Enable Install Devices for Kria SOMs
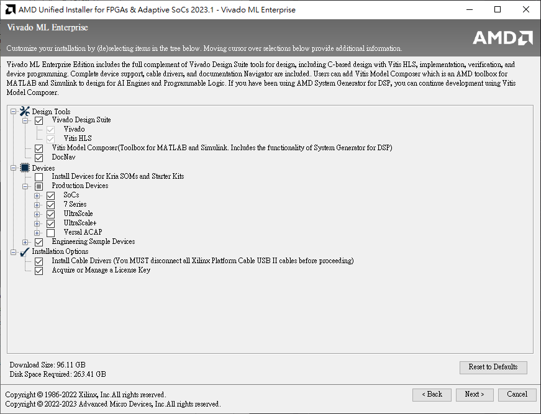The image size is (541, 414). (x=39, y=176)
